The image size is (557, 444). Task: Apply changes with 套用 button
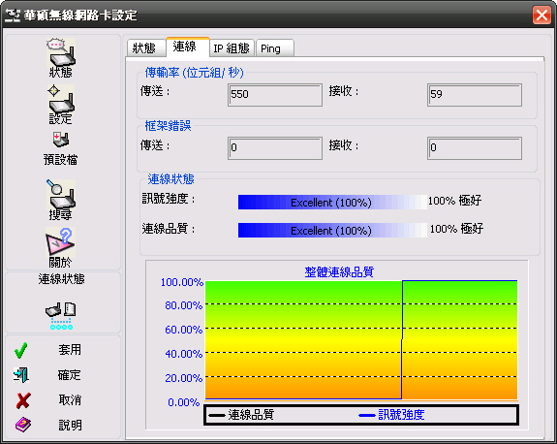(70, 350)
